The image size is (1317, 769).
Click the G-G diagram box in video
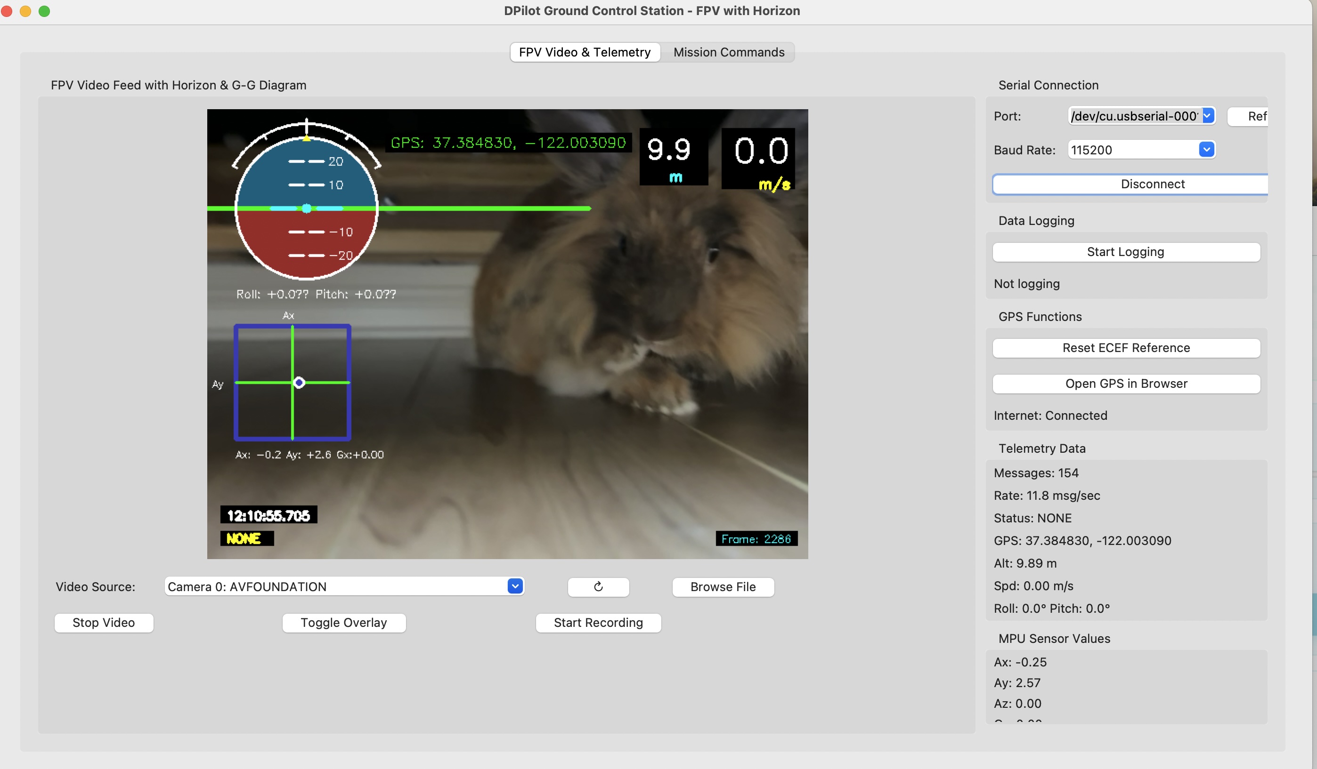292,383
